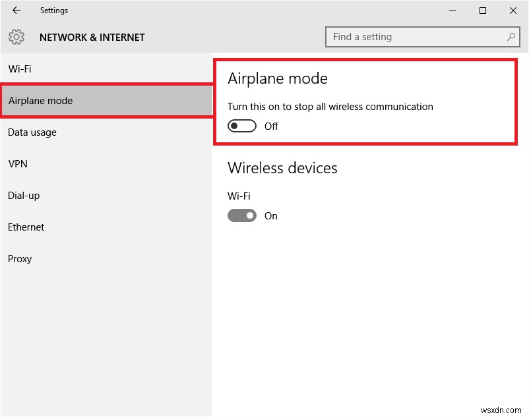Select Dial-up from the navigation pane

23,195
